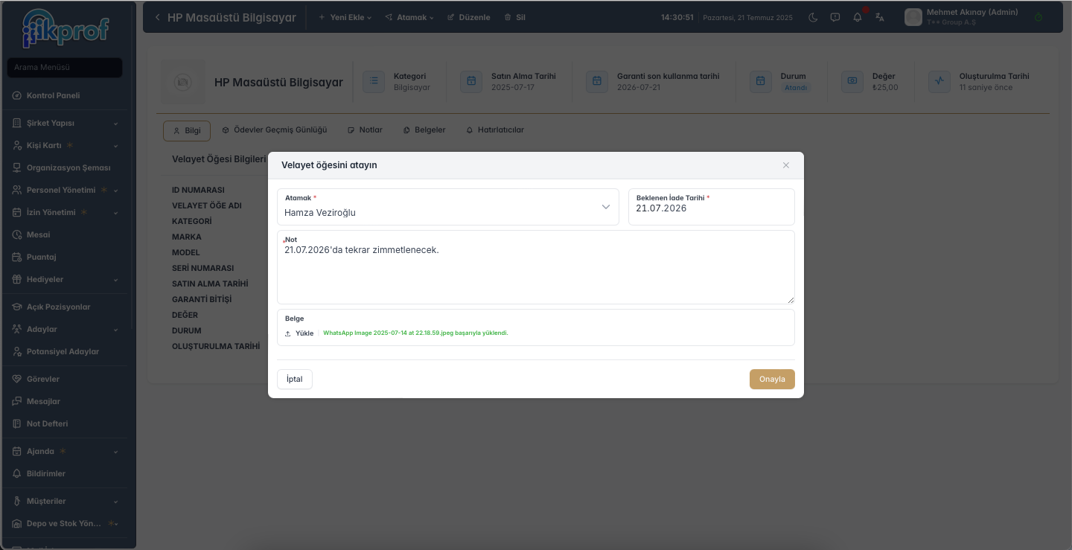The height and width of the screenshot is (550, 1072).
Task: Open the Yeni Ekle dropdown menu
Action: [x=345, y=17]
